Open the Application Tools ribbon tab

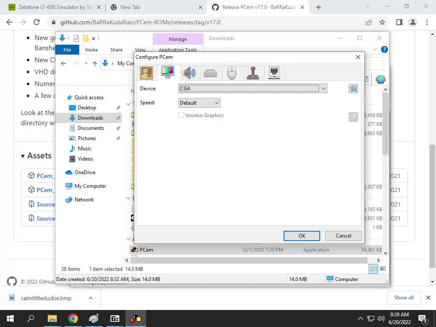pos(178,49)
